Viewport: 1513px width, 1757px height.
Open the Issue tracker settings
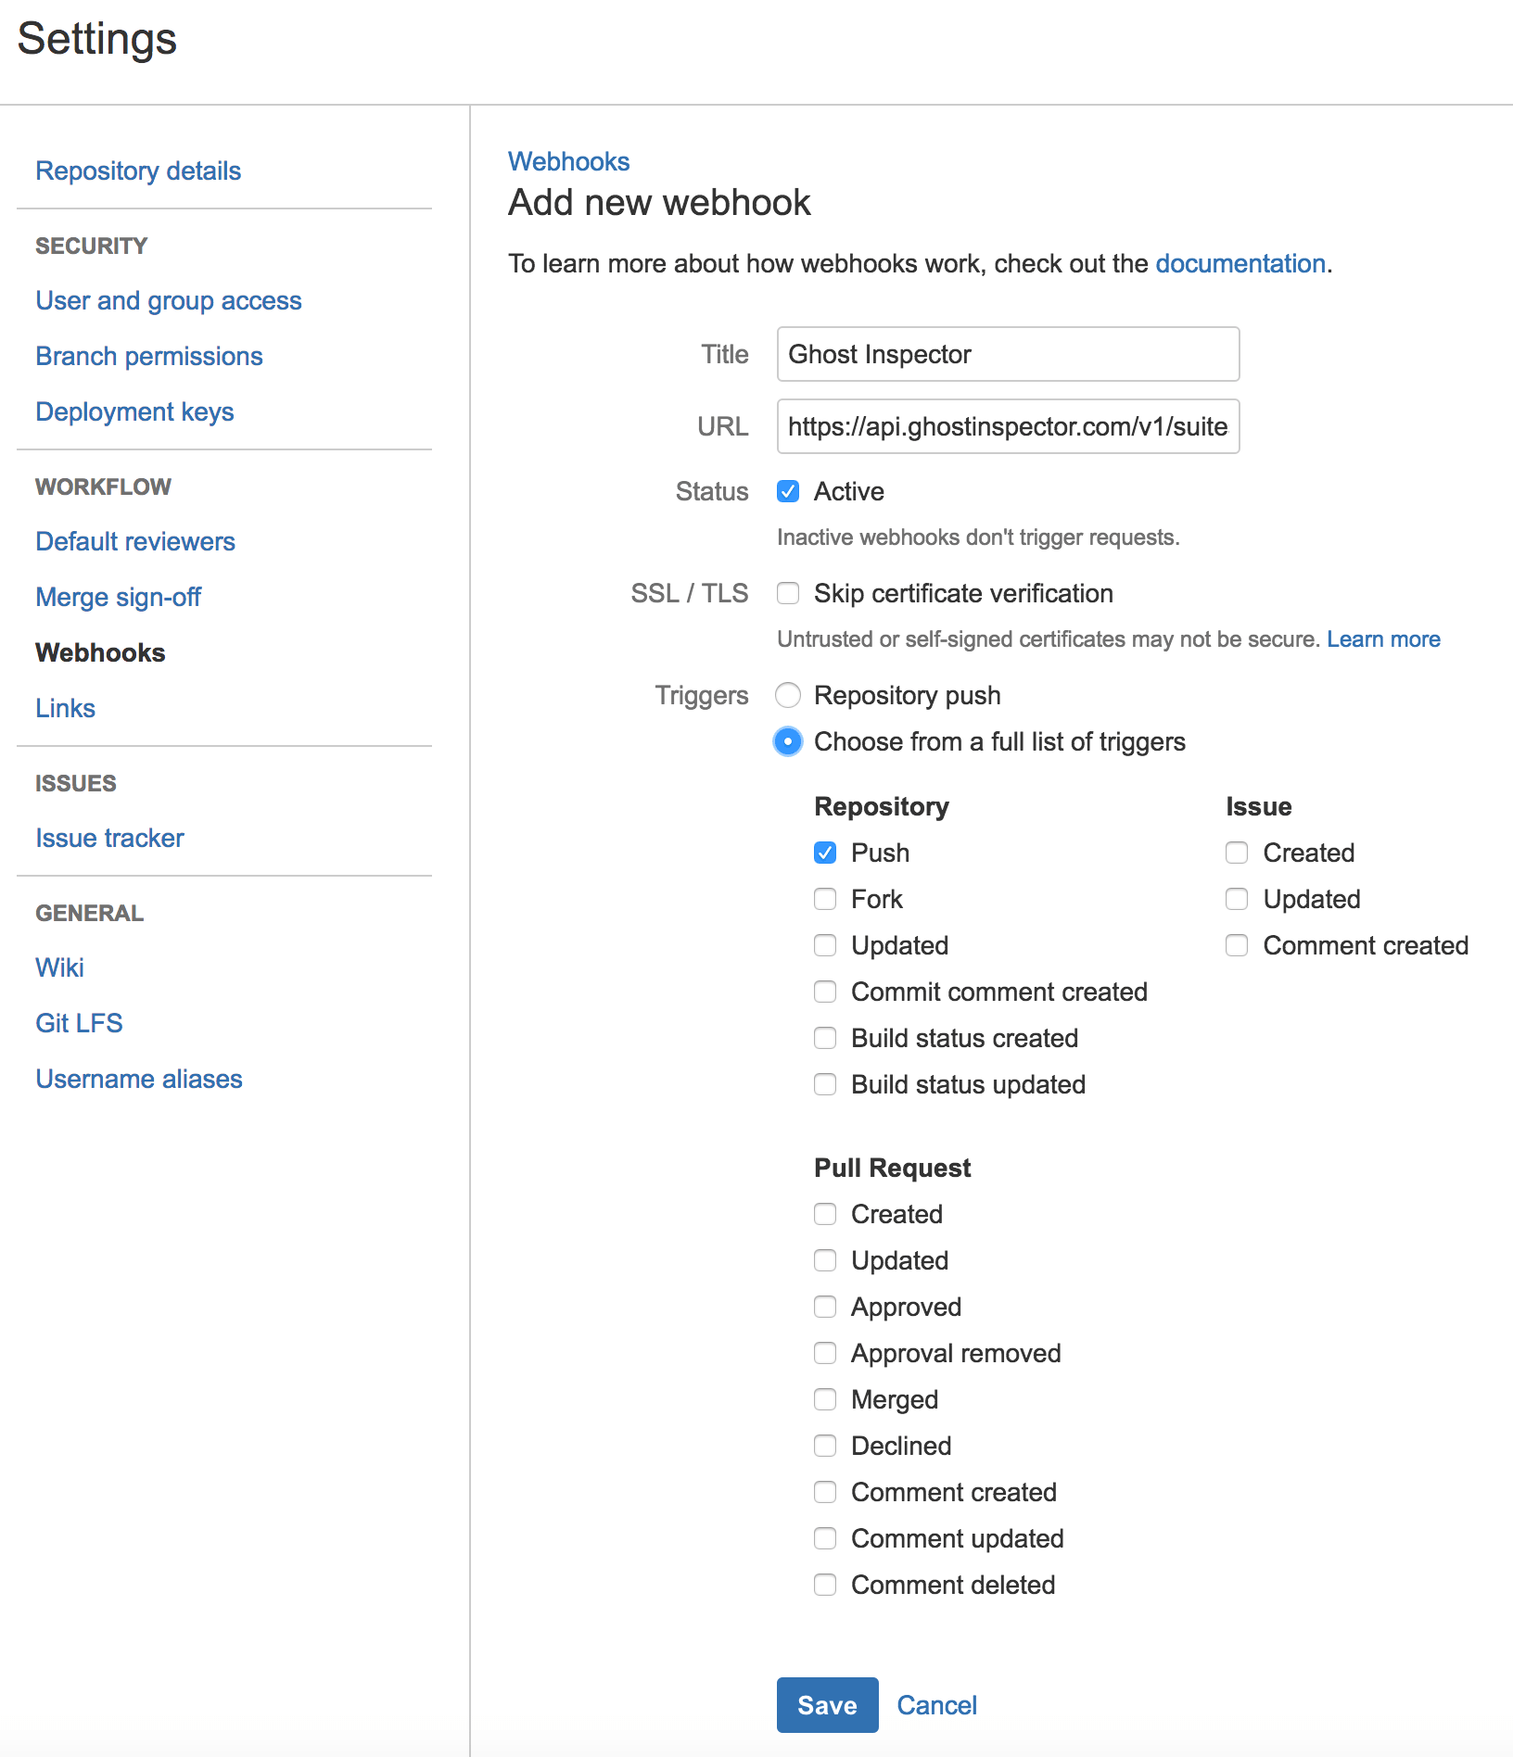click(109, 838)
